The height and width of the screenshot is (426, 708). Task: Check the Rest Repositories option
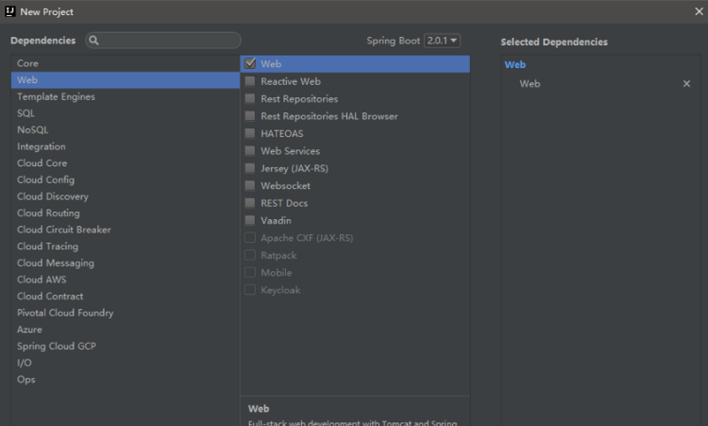tap(250, 99)
